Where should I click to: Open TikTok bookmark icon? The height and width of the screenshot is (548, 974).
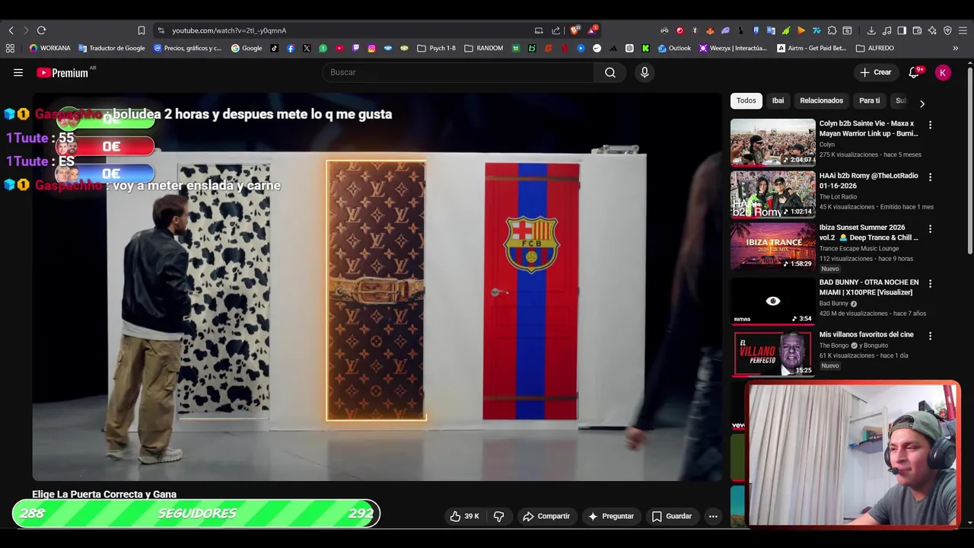275,48
